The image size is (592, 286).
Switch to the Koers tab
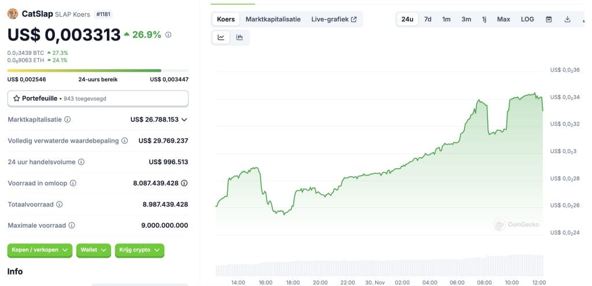pyautogui.click(x=226, y=19)
